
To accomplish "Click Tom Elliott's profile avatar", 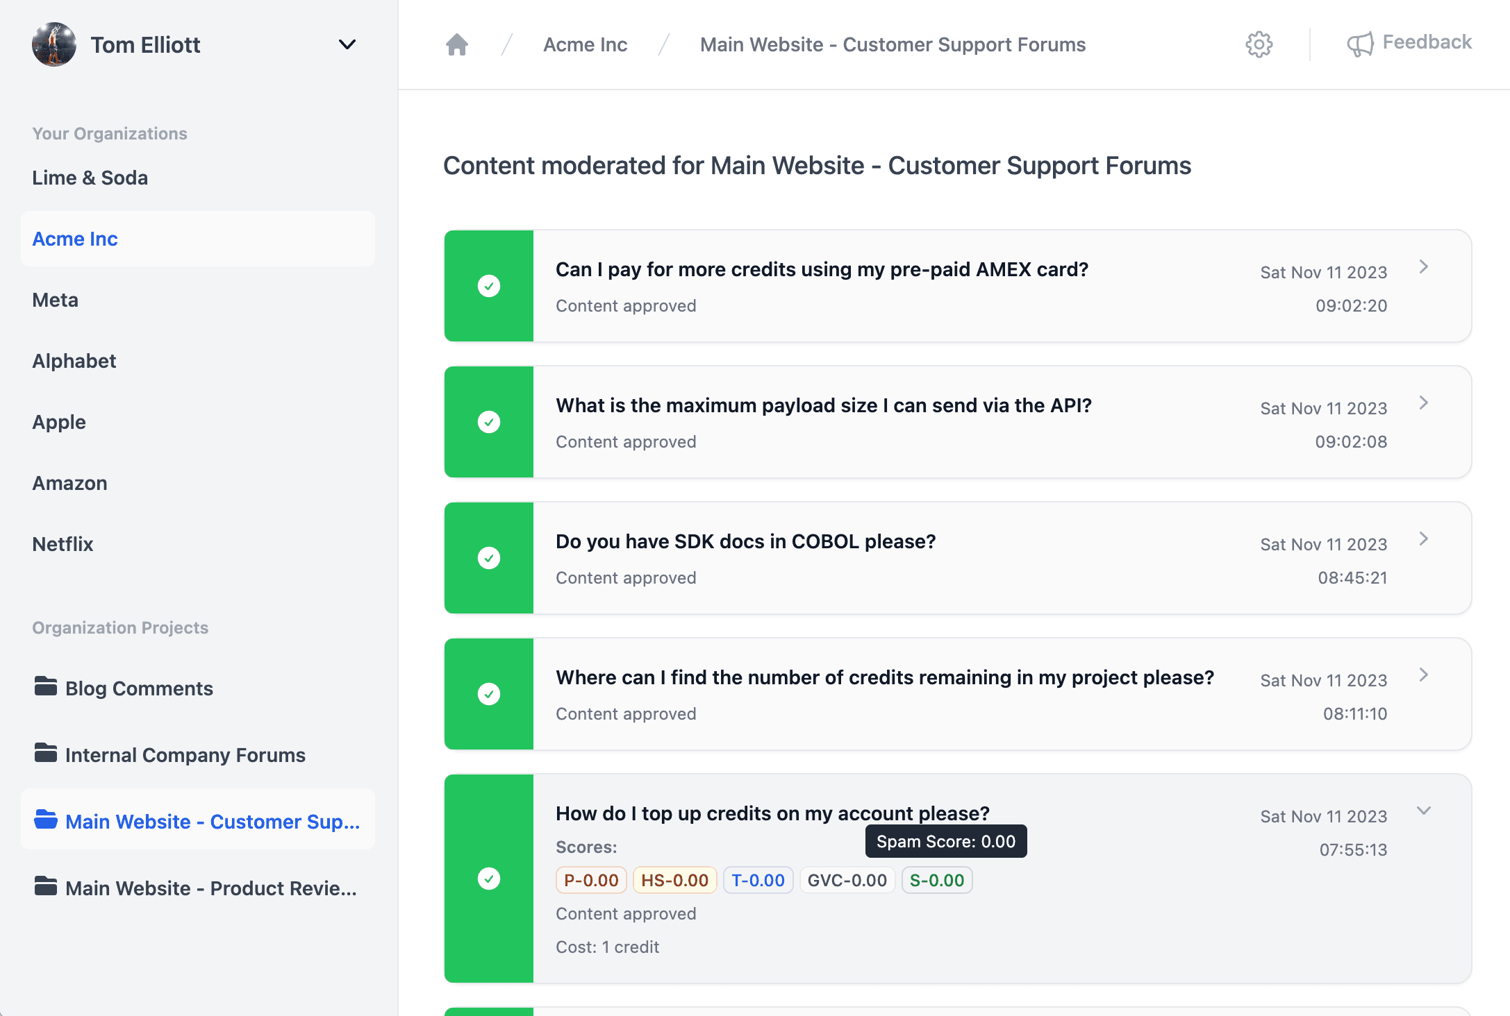I will [x=54, y=44].
